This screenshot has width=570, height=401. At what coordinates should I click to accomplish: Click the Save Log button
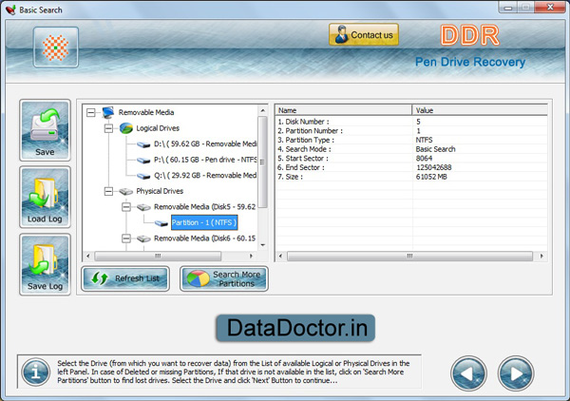click(x=45, y=264)
